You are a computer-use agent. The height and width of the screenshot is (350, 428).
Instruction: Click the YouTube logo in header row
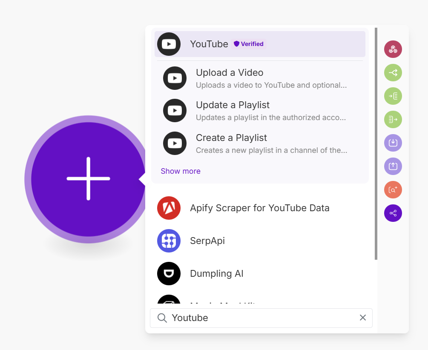pos(169,44)
